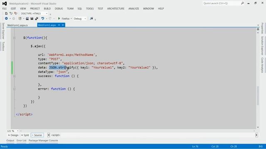Open the tab list dropdown arrow
This screenshot has width=266, height=149.
tap(258, 25)
